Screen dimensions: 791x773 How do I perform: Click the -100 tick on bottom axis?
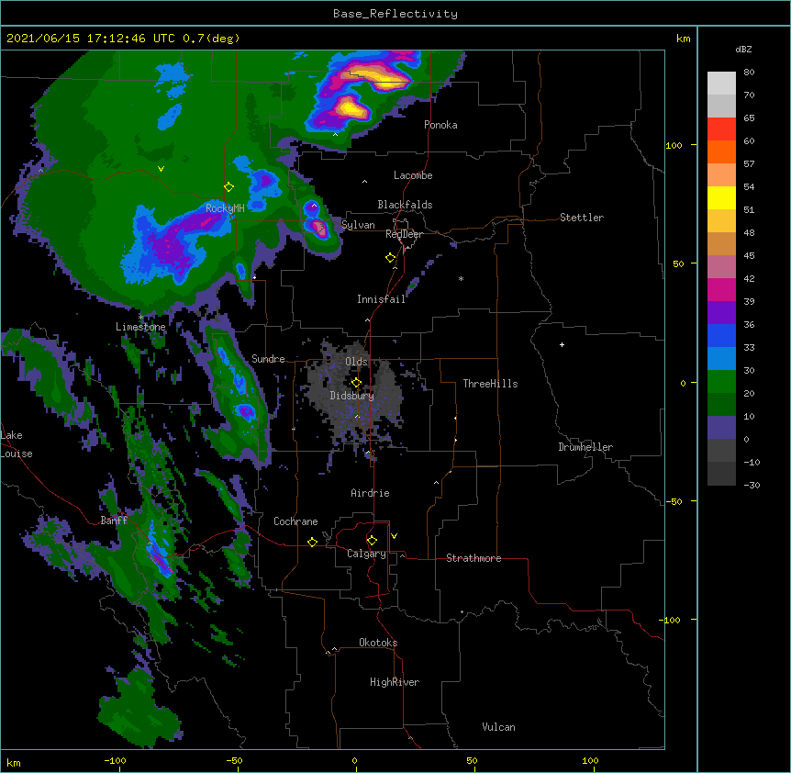pyautogui.click(x=115, y=760)
